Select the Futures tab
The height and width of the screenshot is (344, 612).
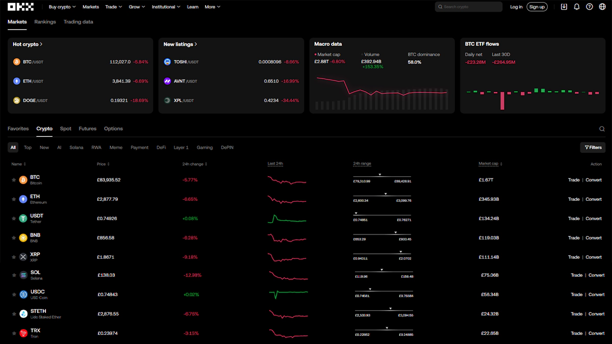pos(87,128)
